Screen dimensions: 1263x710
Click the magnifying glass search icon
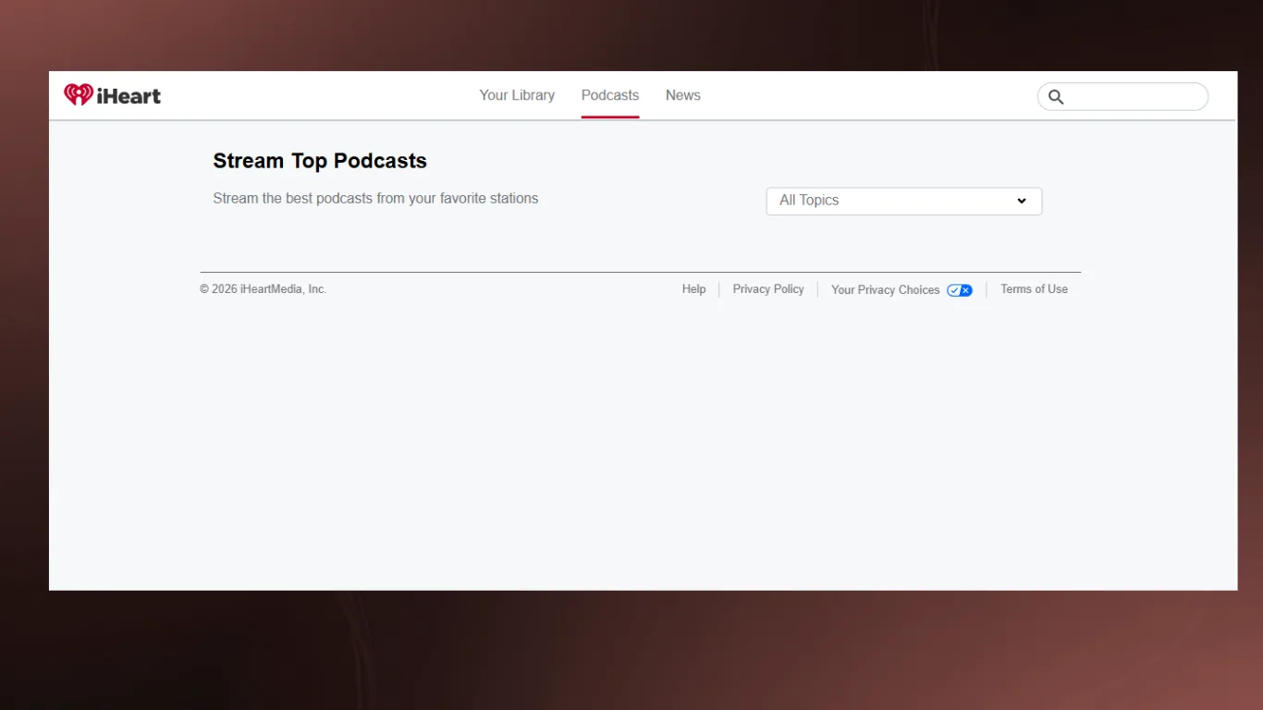pos(1056,97)
